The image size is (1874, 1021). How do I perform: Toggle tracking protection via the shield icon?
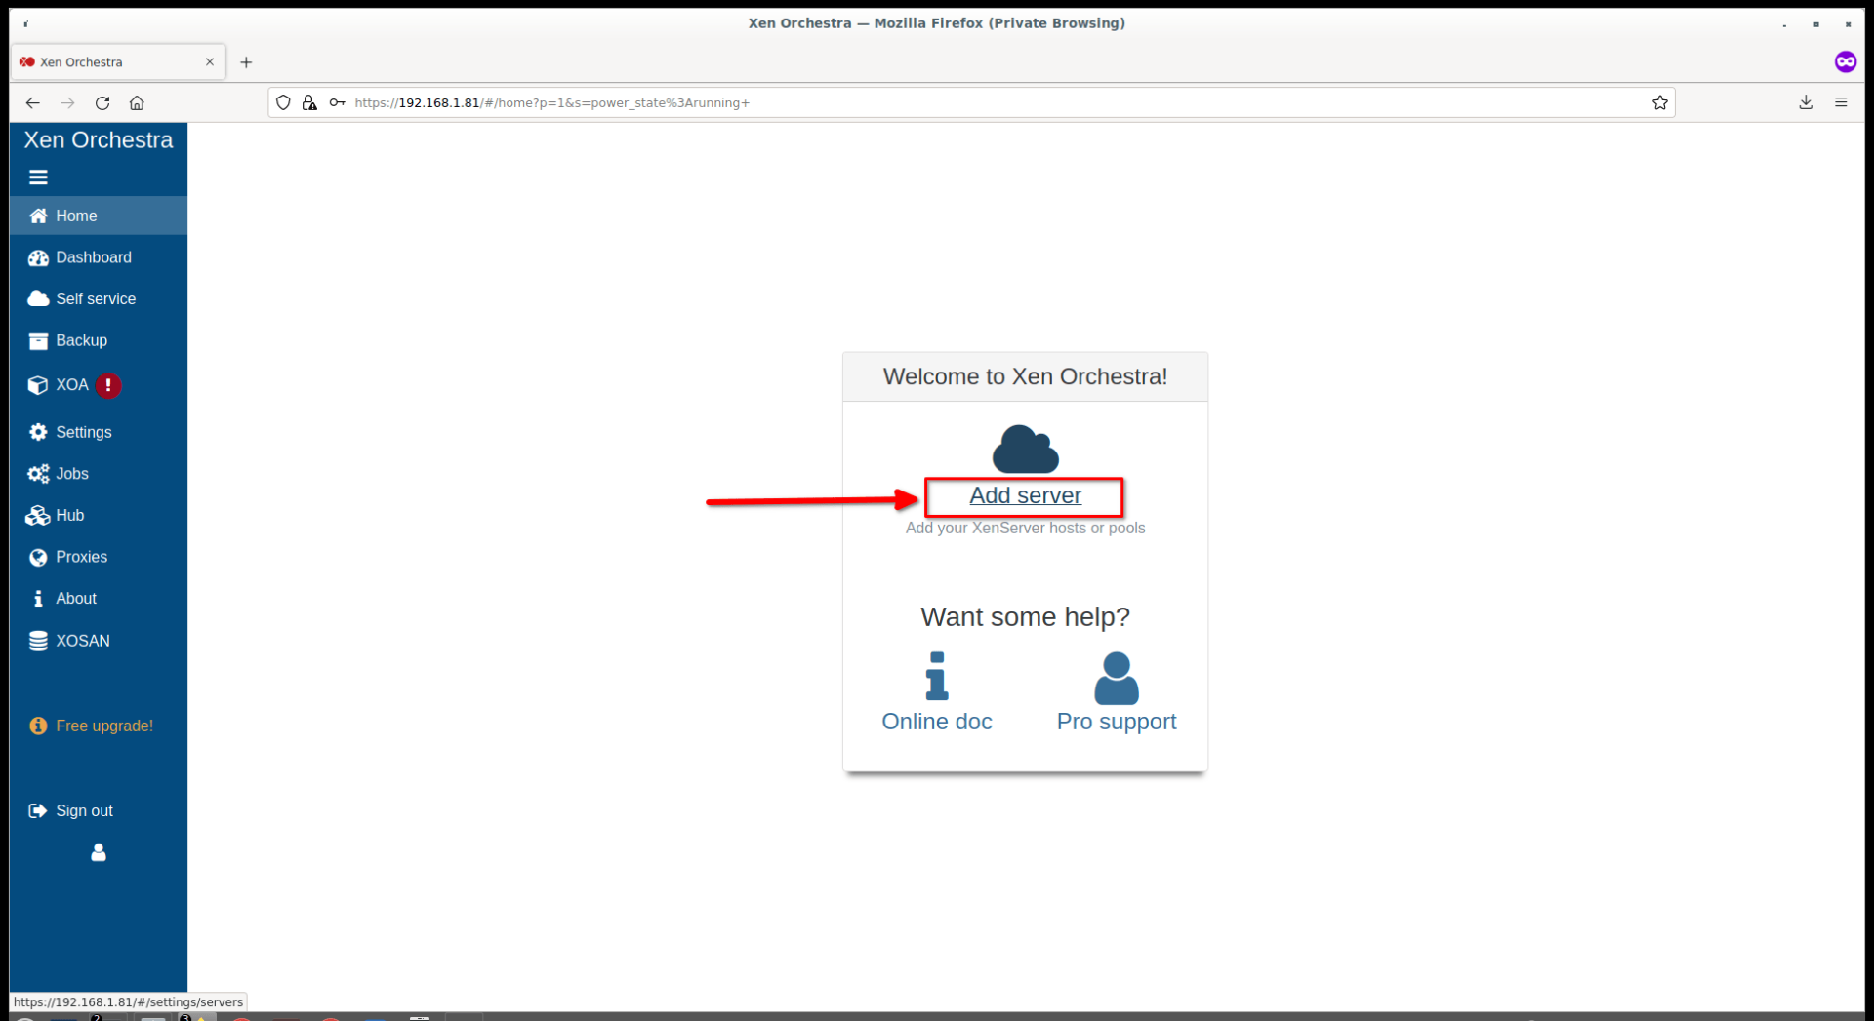[282, 102]
